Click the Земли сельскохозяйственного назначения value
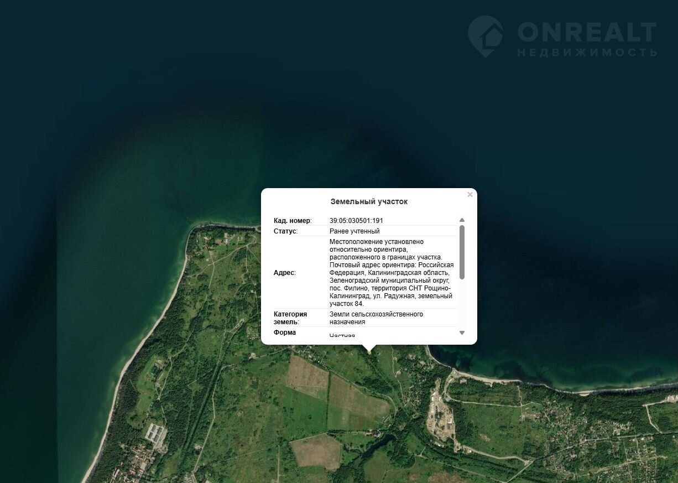The height and width of the screenshot is (483, 678). click(376, 318)
